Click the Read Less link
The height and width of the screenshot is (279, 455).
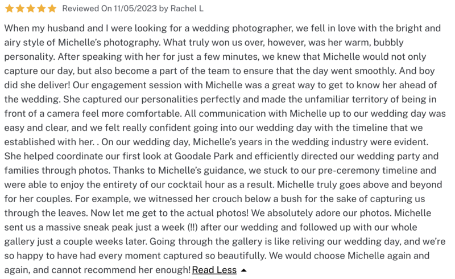point(214,270)
